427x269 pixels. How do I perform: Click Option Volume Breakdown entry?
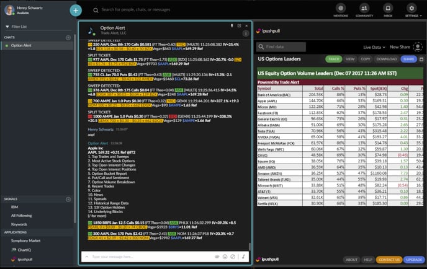coord(111,182)
